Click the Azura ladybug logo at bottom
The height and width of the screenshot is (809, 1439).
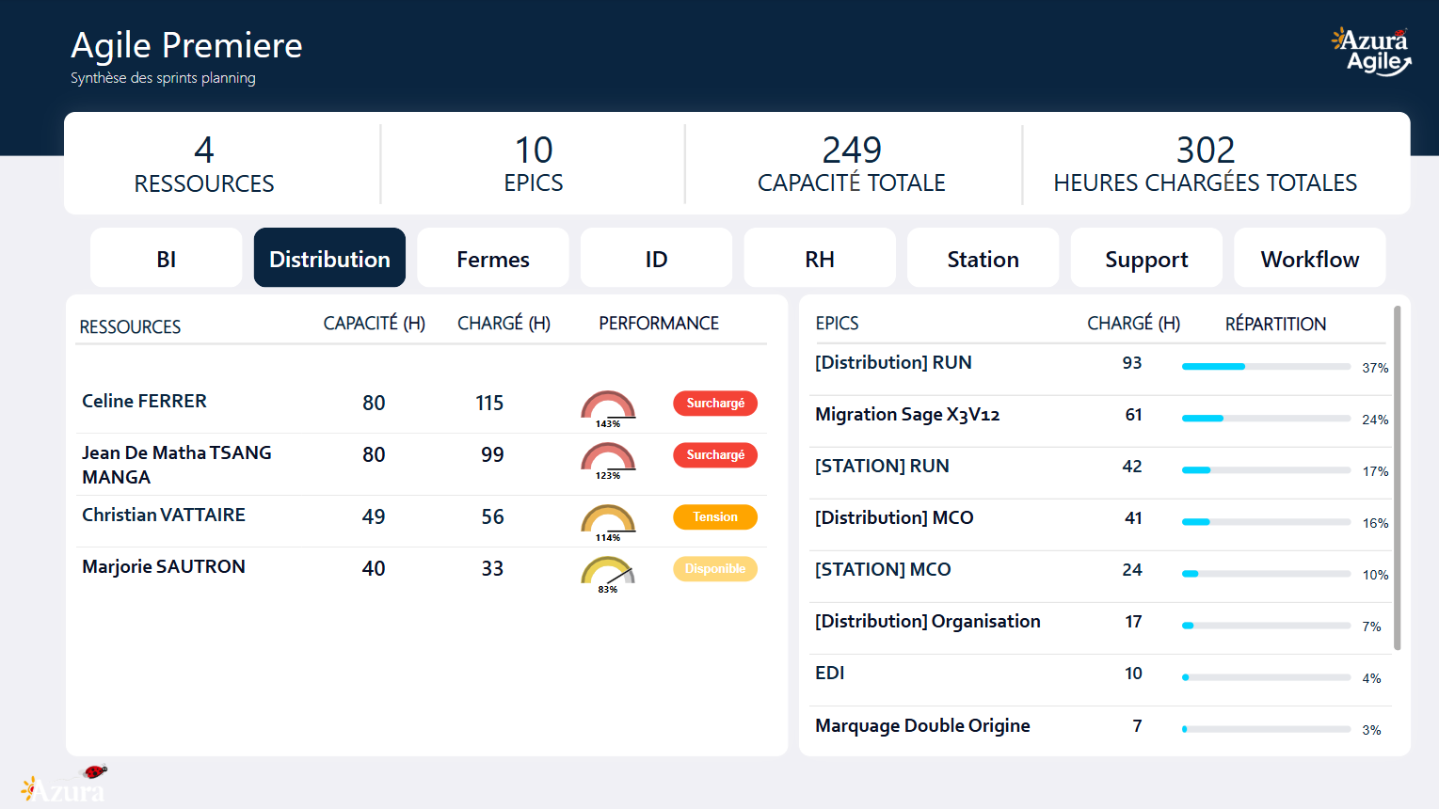tap(64, 785)
